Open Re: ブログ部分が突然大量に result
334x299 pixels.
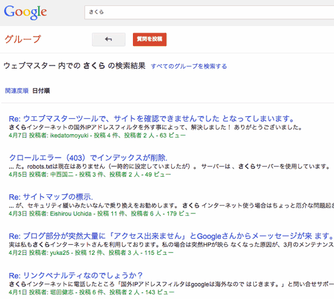click(171, 236)
